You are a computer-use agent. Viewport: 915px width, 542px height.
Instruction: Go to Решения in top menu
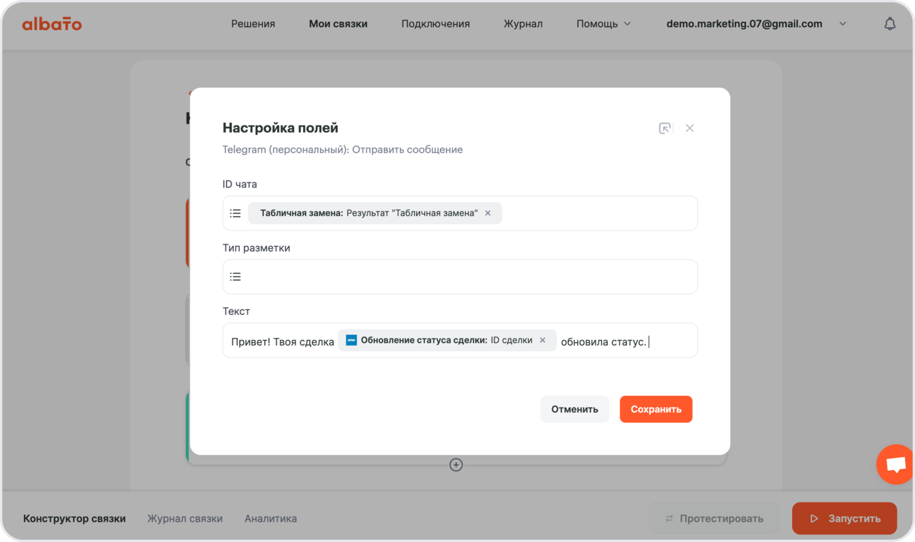[x=253, y=24]
